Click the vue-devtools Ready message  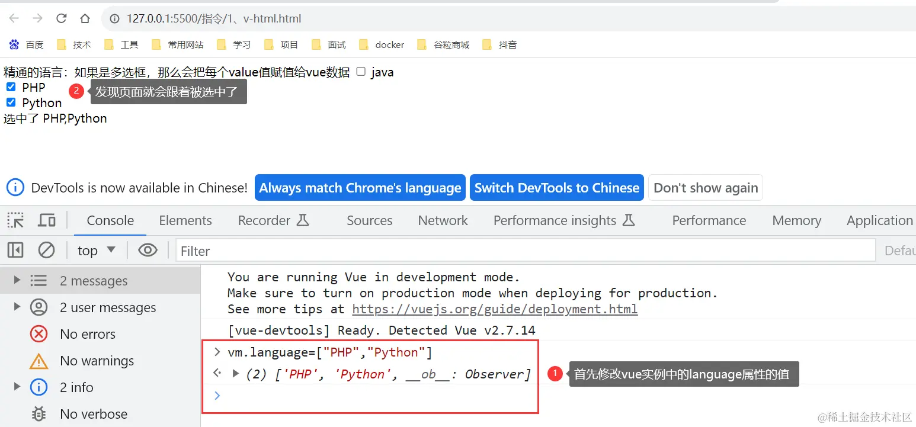[382, 330]
